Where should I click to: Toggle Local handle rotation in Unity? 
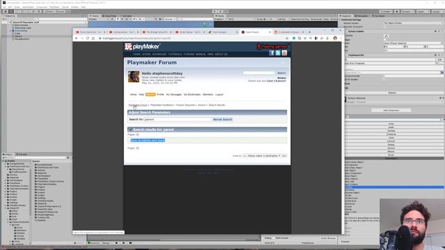[x=60, y=12]
